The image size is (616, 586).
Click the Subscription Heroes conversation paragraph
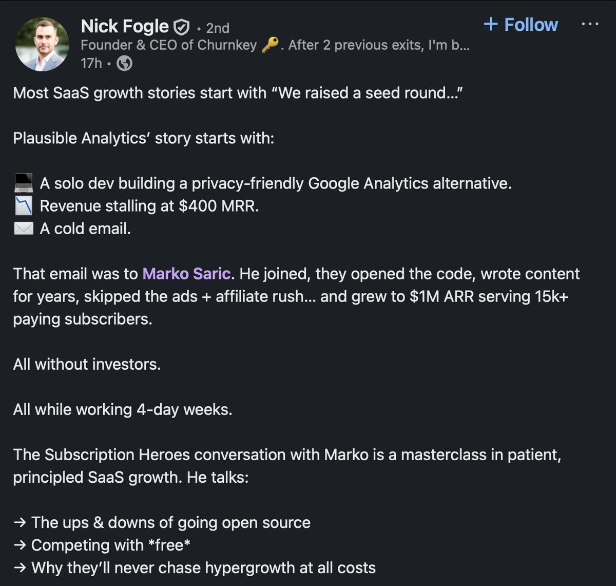[x=287, y=466]
